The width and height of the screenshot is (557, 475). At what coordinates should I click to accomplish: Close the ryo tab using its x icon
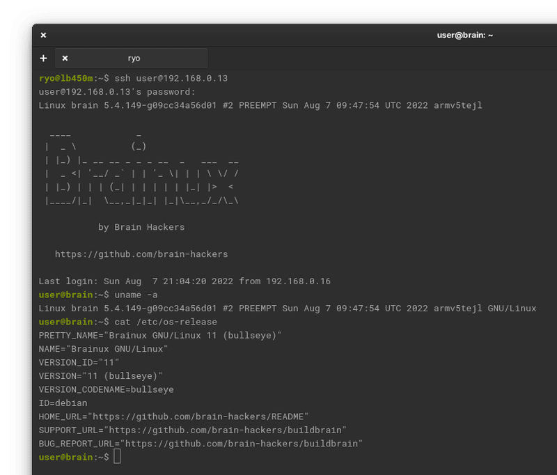65,59
